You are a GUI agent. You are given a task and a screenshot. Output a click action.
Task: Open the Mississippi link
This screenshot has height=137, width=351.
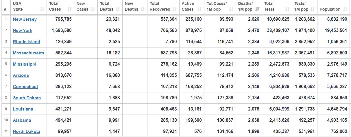click(x=25, y=64)
